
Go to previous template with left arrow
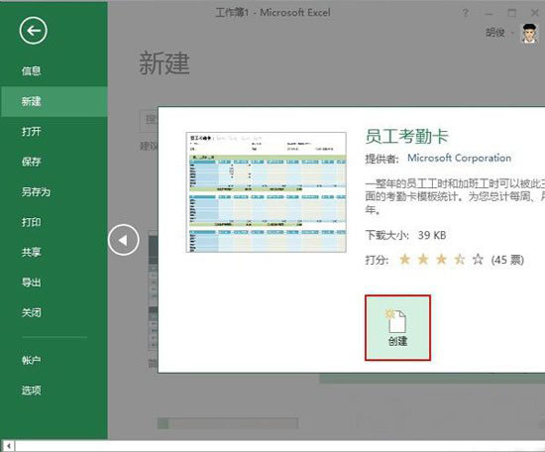124,240
